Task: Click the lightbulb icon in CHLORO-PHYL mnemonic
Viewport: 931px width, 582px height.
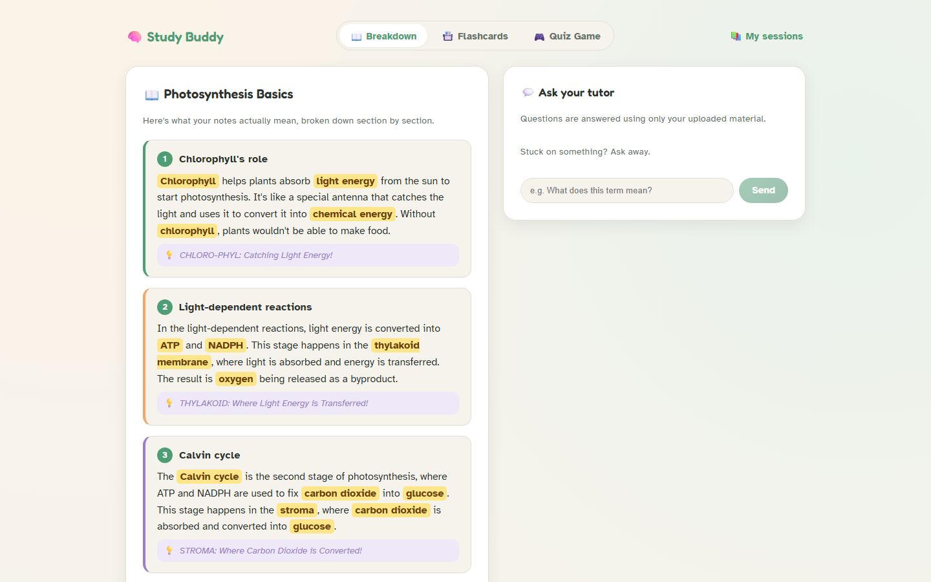Action: pyautogui.click(x=169, y=255)
